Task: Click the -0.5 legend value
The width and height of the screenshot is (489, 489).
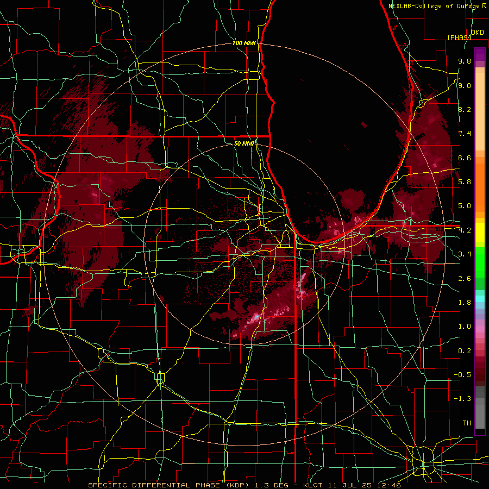Action: [x=462, y=374]
